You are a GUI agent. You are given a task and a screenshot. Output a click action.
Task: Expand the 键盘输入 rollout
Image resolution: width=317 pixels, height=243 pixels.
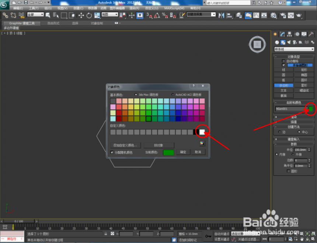(294, 139)
